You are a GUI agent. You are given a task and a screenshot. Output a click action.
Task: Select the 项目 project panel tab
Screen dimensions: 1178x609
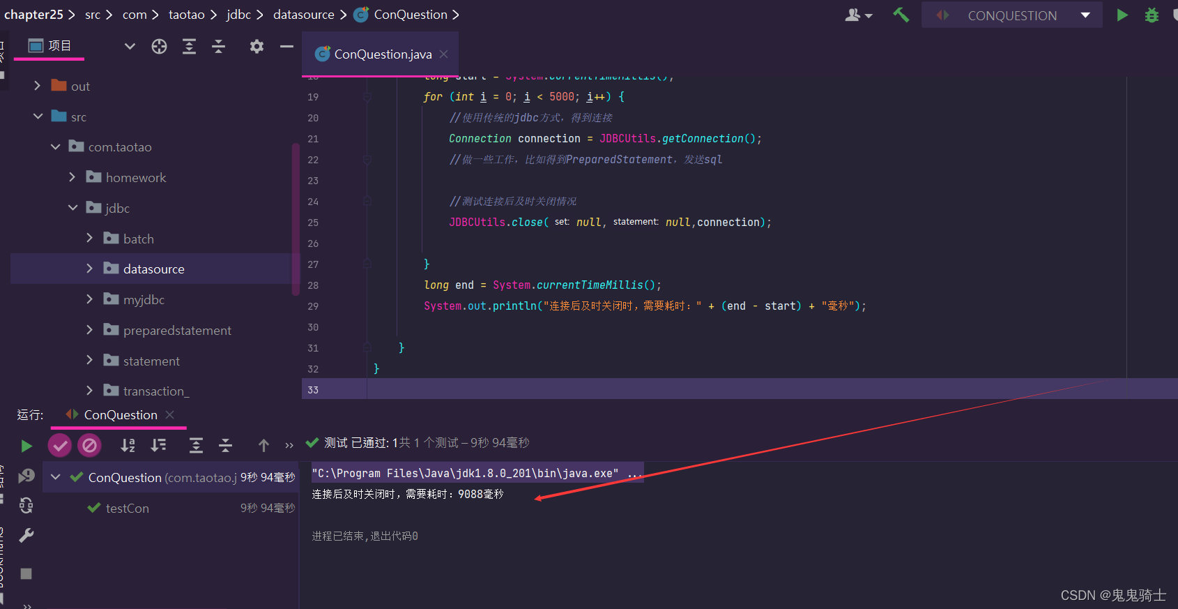[49, 45]
